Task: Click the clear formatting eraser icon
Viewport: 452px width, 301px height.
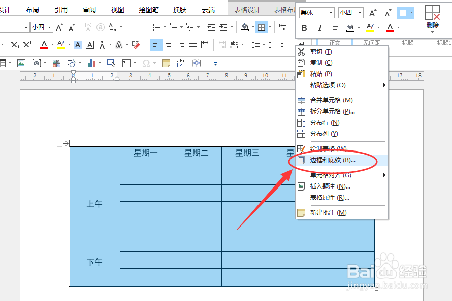Action: click(136, 45)
